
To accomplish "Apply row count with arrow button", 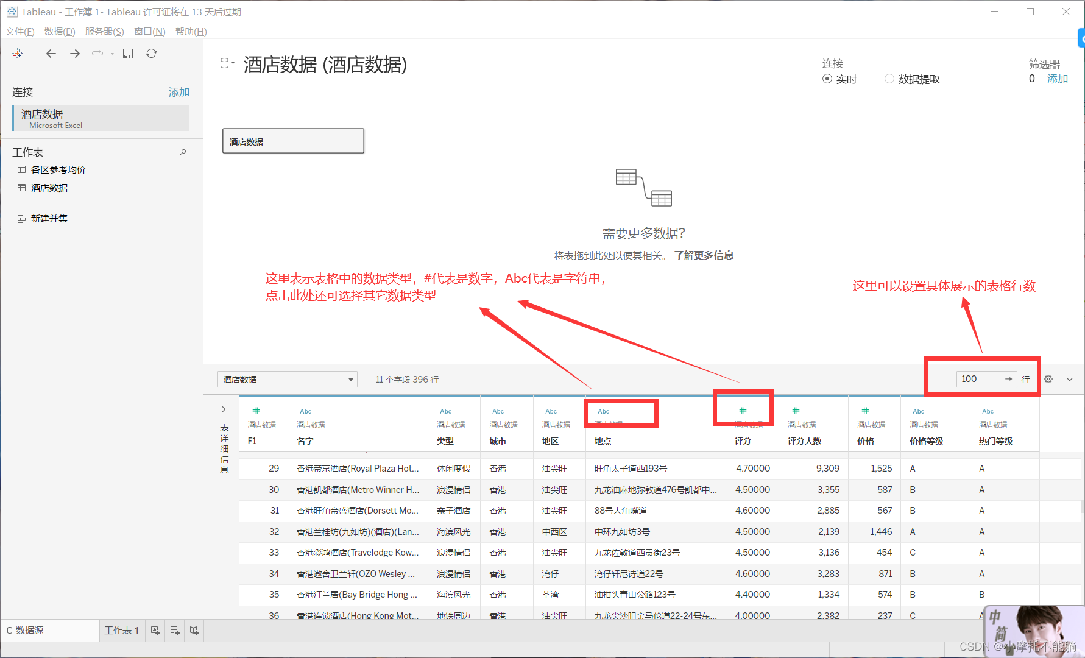I will 1009,379.
